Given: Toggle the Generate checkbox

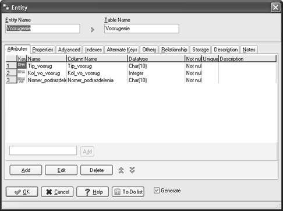Looking at the screenshot, I should pyautogui.click(x=157, y=191).
